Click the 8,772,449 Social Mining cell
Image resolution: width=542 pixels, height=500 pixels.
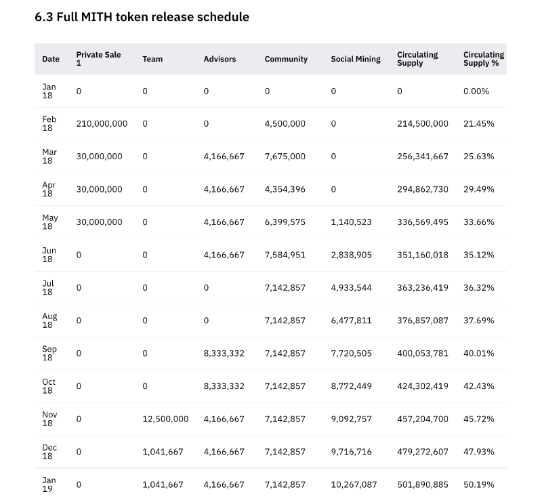pos(352,386)
